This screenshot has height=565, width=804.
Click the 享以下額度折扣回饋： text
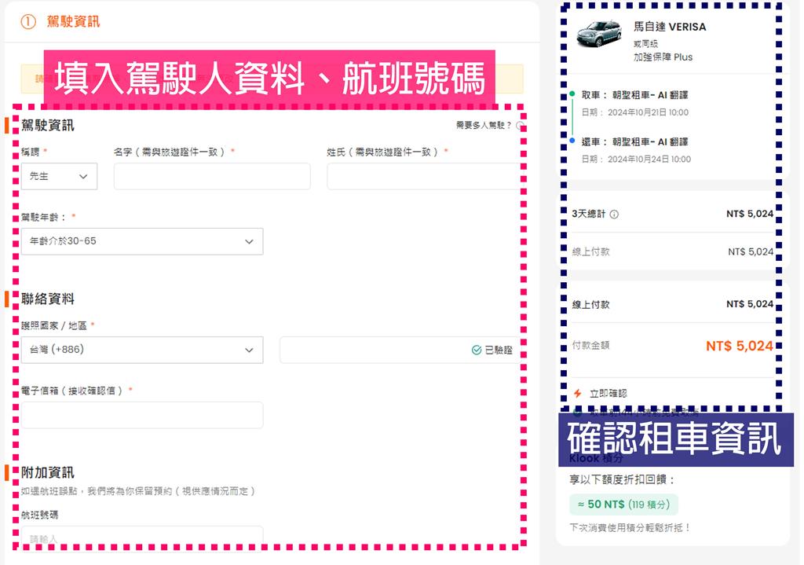pos(623,479)
